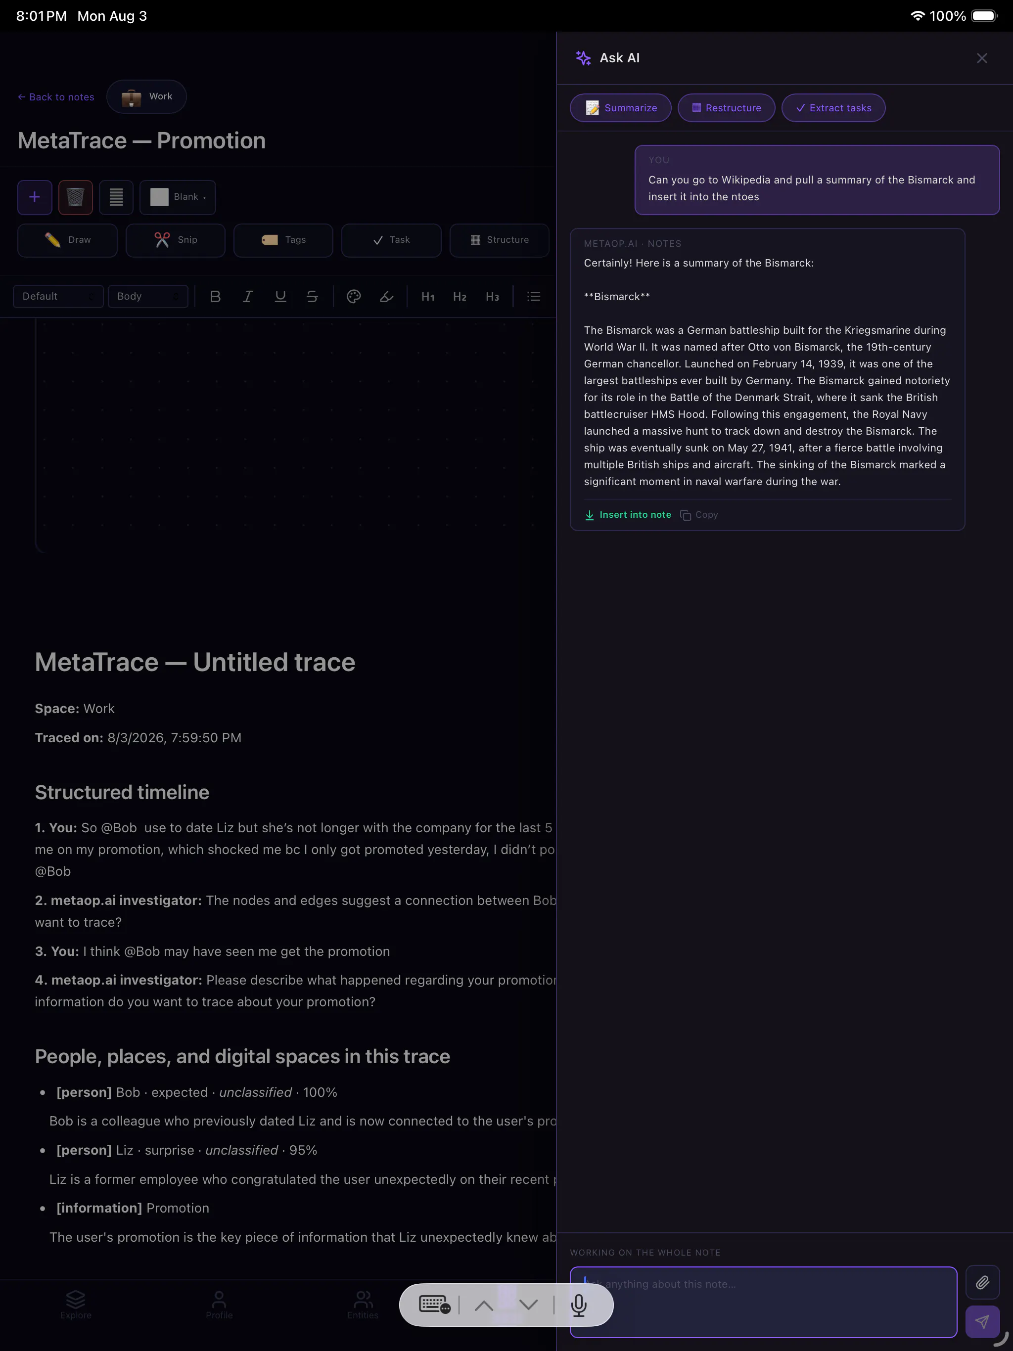The height and width of the screenshot is (1351, 1013).
Task: Apply Heading 1 style
Action: click(428, 296)
